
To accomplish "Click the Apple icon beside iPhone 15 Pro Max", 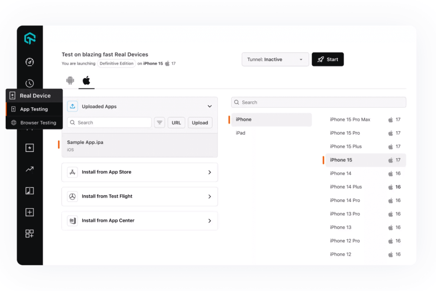I will pos(391,119).
